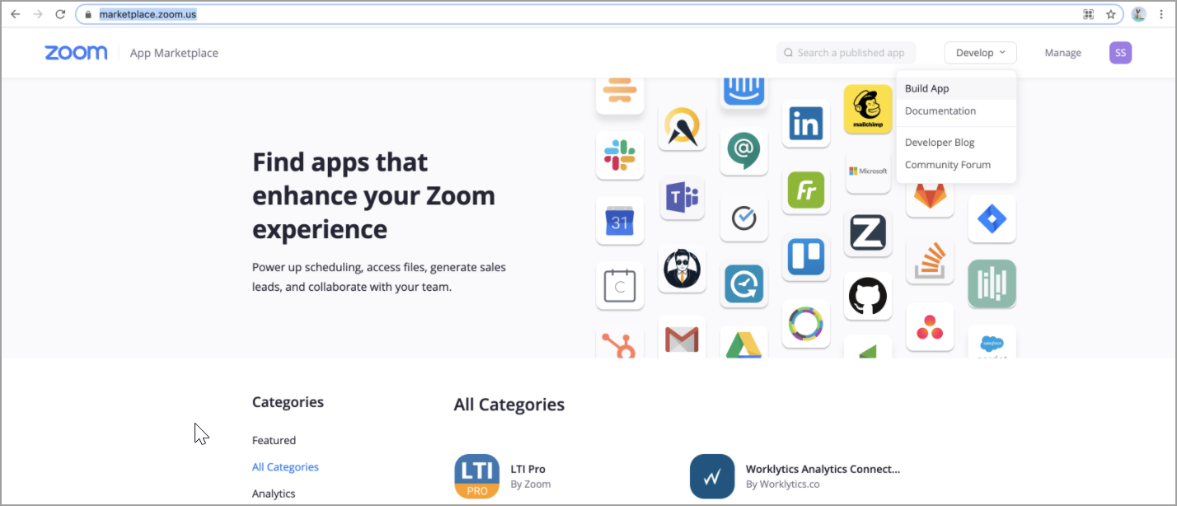This screenshot has width=1177, height=506.
Task: Click the LinkedIn app icon
Action: [805, 124]
